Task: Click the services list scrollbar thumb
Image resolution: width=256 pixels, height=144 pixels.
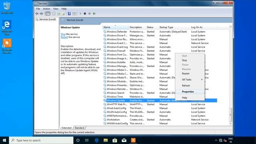Action: click(x=230, y=115)
